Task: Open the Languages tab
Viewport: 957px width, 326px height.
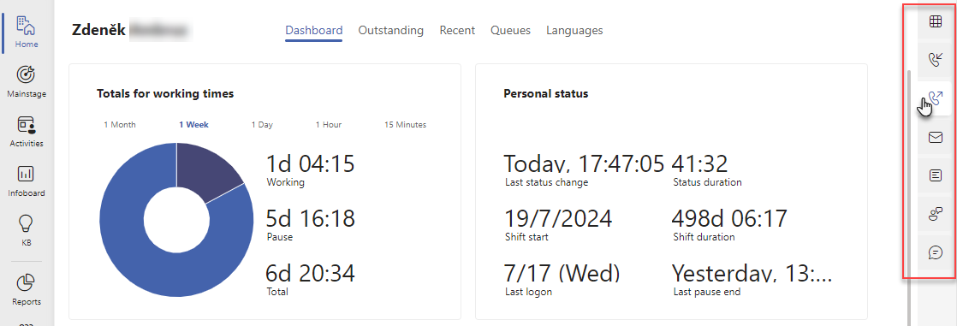Action: pyautogui.click(x=574, y=30)
